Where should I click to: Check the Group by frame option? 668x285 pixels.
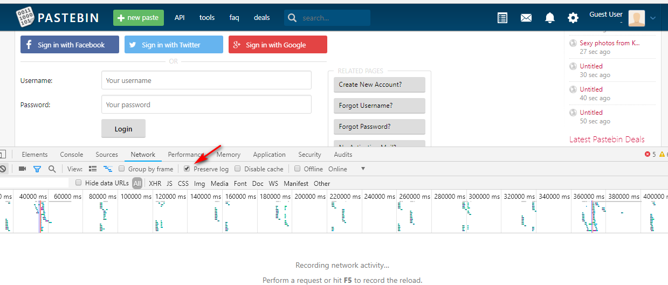122,169
